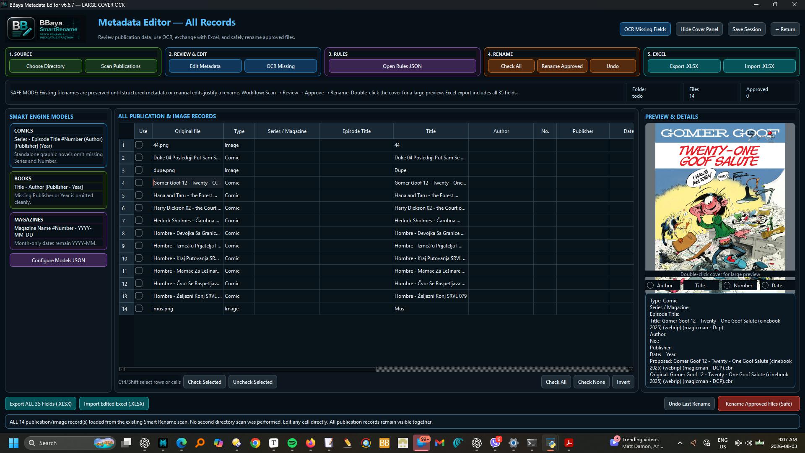Viewport: 805px width, 453px height.
Task: Open Windows Settings gear in taskbar
Action: 514,443
